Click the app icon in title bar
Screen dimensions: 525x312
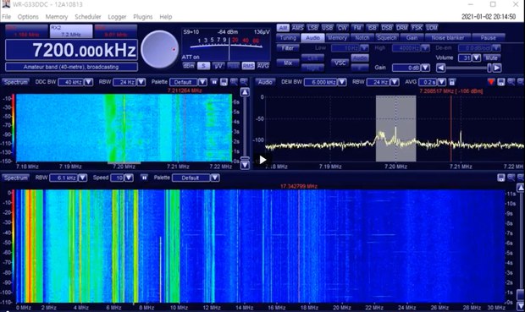coord(6,4)
